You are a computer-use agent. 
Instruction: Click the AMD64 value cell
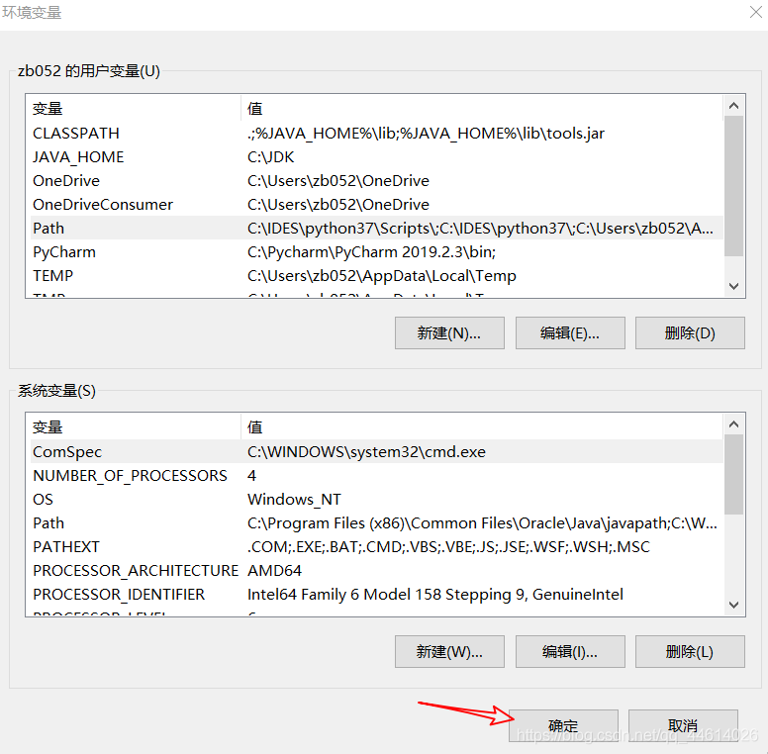[275, 570]
